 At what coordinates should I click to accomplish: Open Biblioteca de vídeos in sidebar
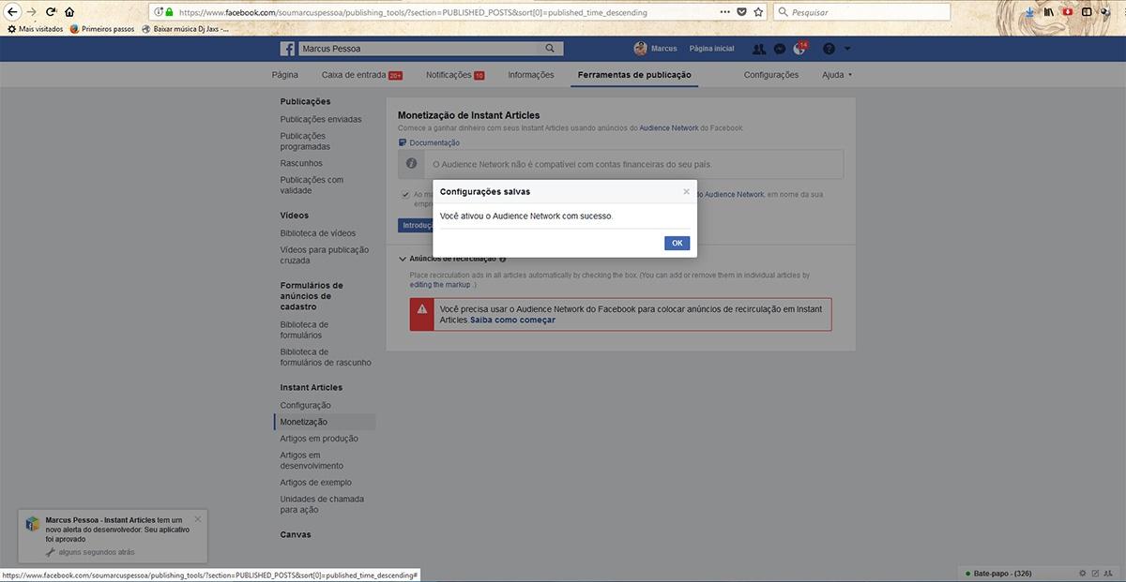pyautogui.click(x=318, y=233)
